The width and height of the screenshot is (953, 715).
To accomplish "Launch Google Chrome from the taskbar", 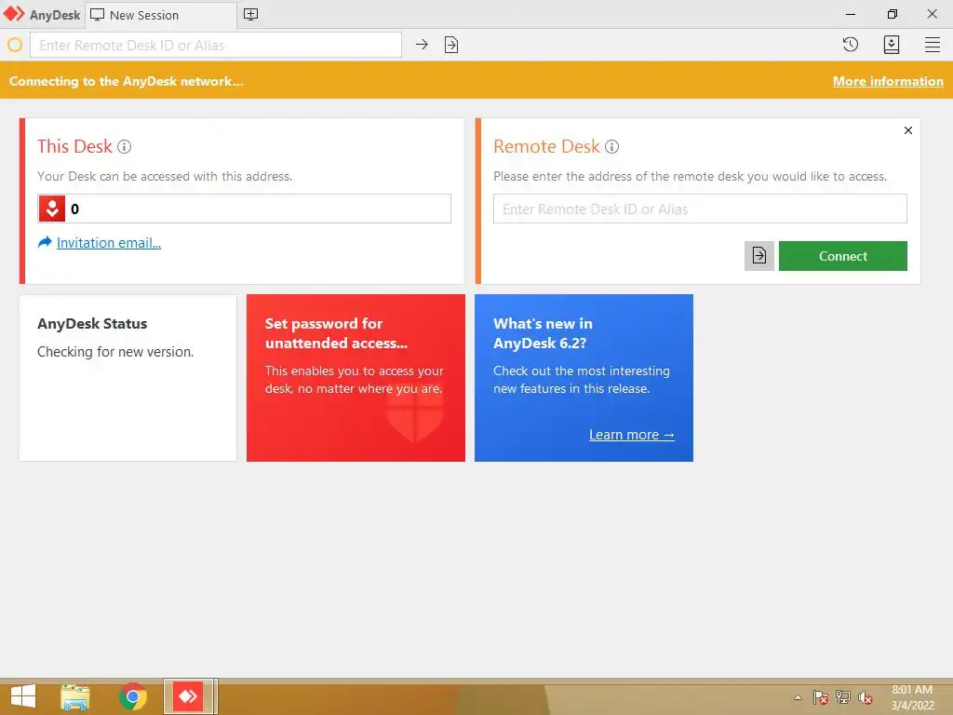I will coord(132,696).
